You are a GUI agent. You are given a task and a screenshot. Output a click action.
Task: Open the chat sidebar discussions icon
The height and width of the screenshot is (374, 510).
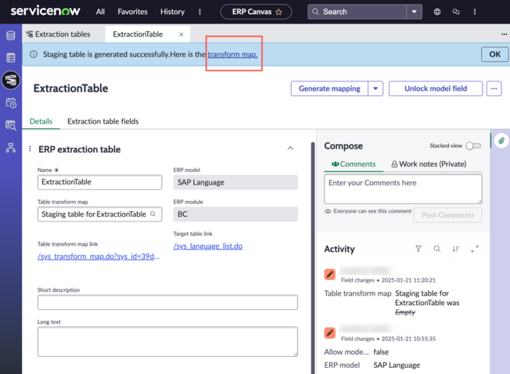tap(456, 12)
